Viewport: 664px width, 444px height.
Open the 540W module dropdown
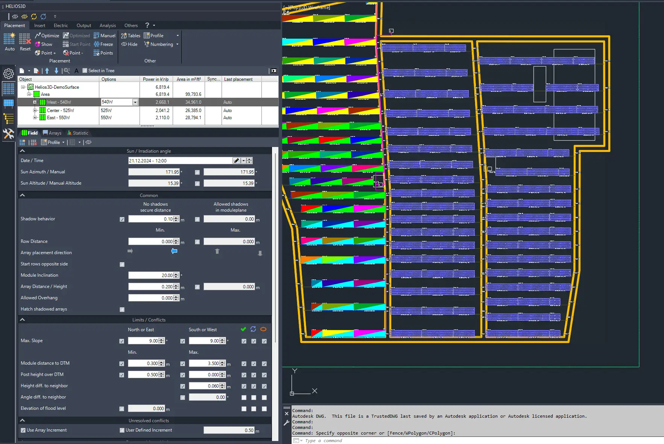[x=135, y=102]
